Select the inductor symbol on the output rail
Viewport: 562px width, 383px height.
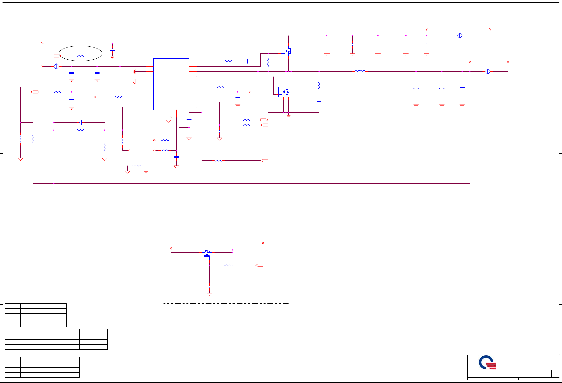click(360, 71)
